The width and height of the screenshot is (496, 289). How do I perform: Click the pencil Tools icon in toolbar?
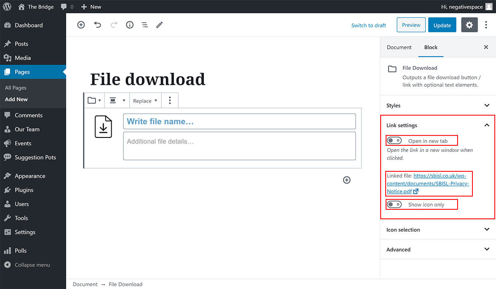[160, 25]
